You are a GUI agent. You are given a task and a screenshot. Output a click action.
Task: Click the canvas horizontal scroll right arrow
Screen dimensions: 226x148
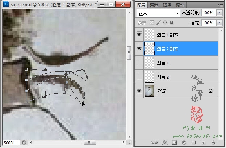pos(123,142)
